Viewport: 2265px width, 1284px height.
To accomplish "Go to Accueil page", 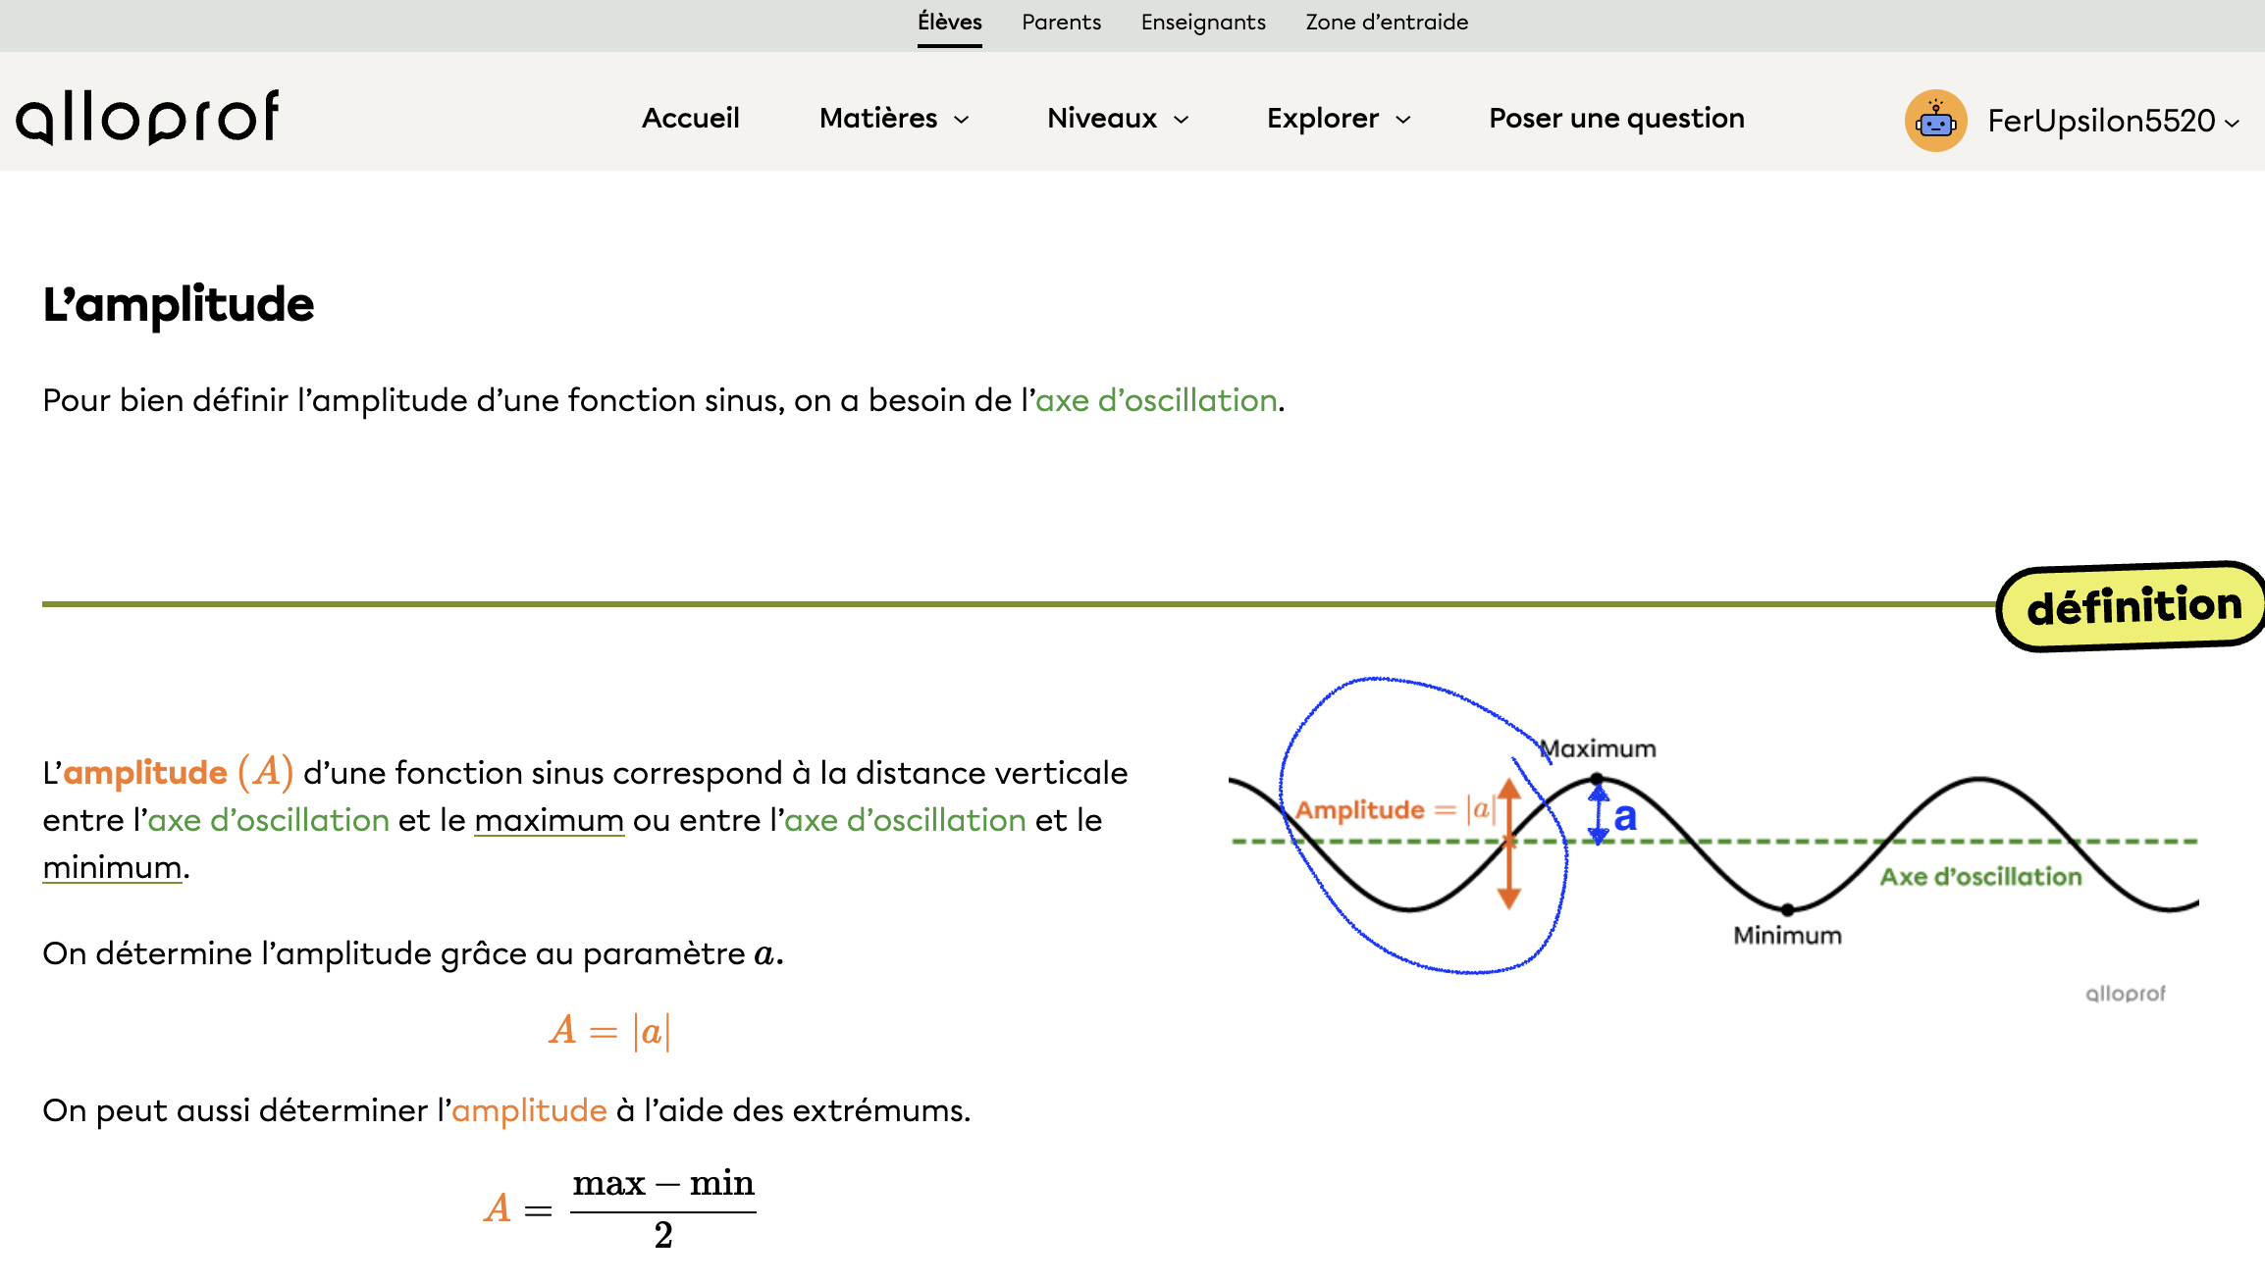I will [x=690, y=119].
